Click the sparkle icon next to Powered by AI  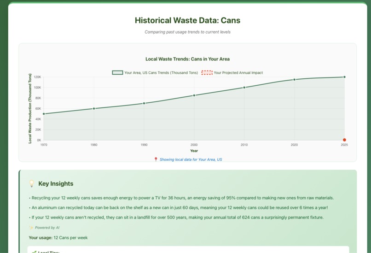click(31, 228)
